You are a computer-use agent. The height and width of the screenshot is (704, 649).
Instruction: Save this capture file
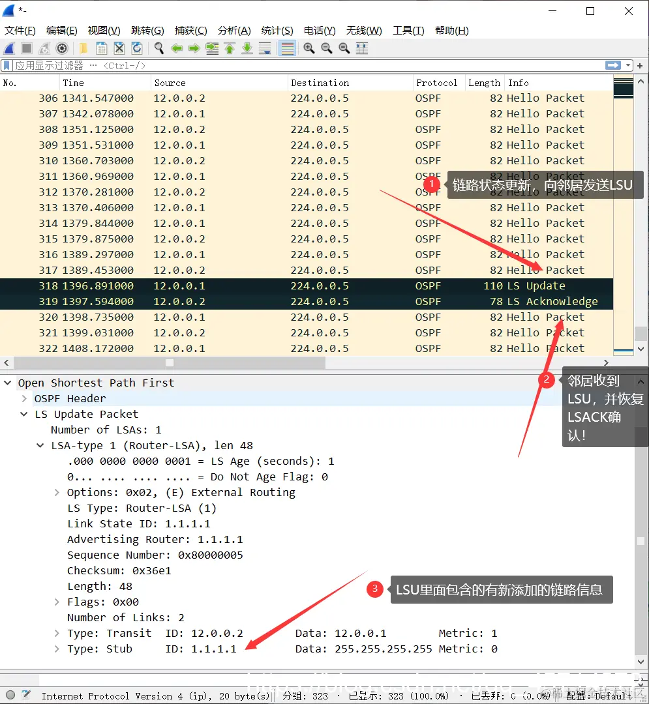(102, 48)
